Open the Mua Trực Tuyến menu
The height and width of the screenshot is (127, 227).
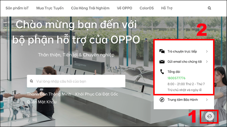point(50,8)
